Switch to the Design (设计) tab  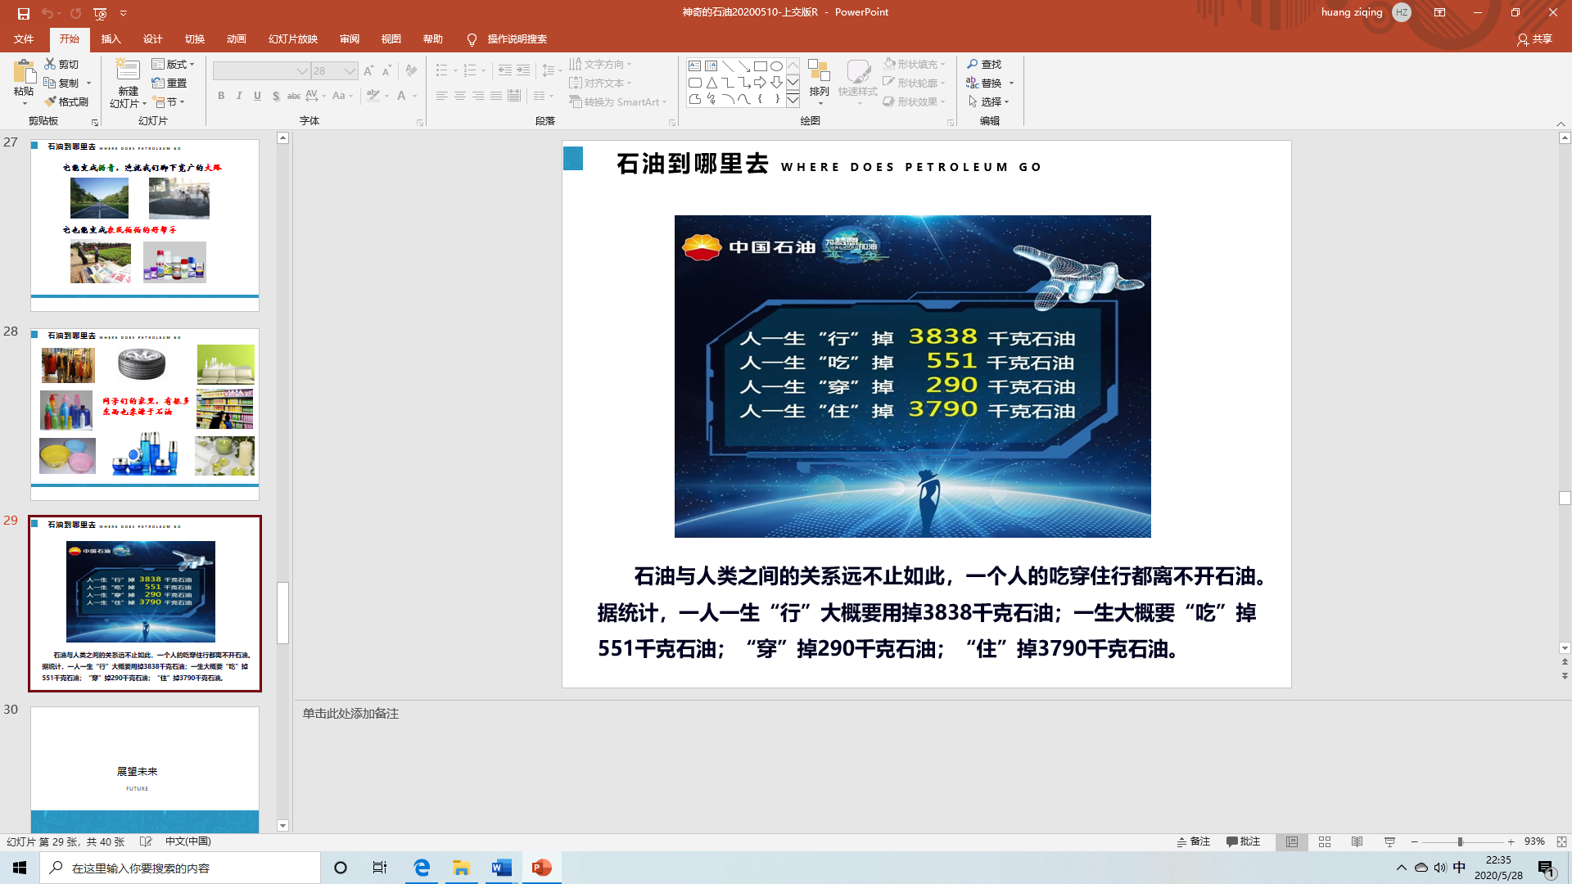tap(152, 38)
